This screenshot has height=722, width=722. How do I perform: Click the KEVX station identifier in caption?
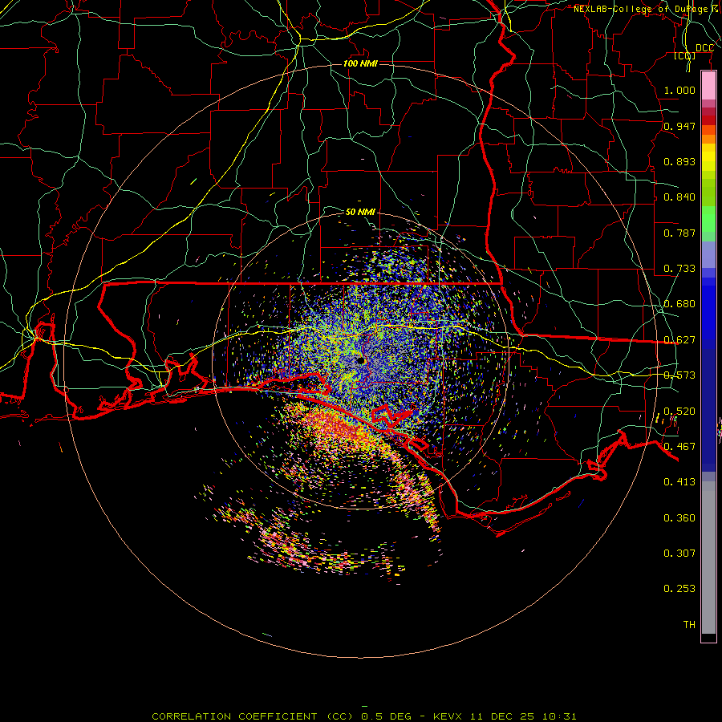tap(447, 716)
